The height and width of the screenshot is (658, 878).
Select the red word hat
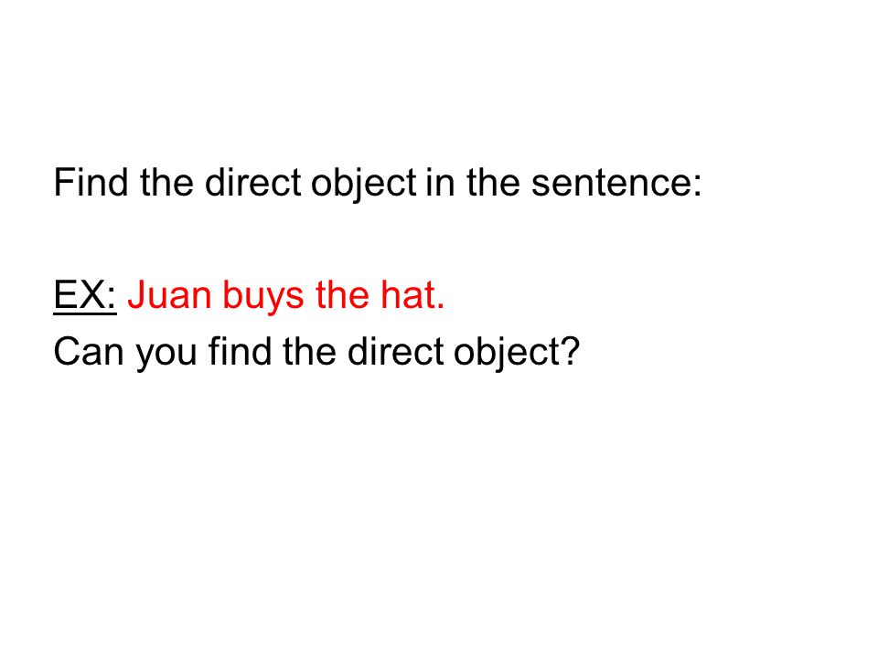tap(406, 295)
